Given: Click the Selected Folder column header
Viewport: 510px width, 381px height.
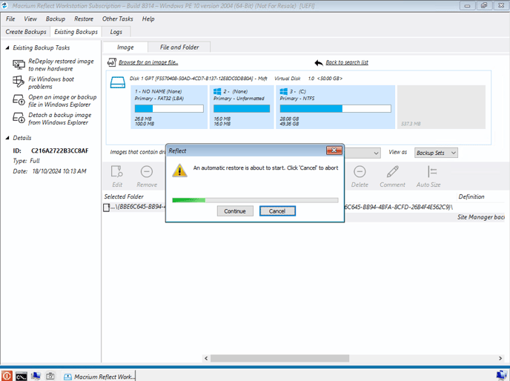Looking at the screenshot, I should pyautogui.click(x=124, y=196).
